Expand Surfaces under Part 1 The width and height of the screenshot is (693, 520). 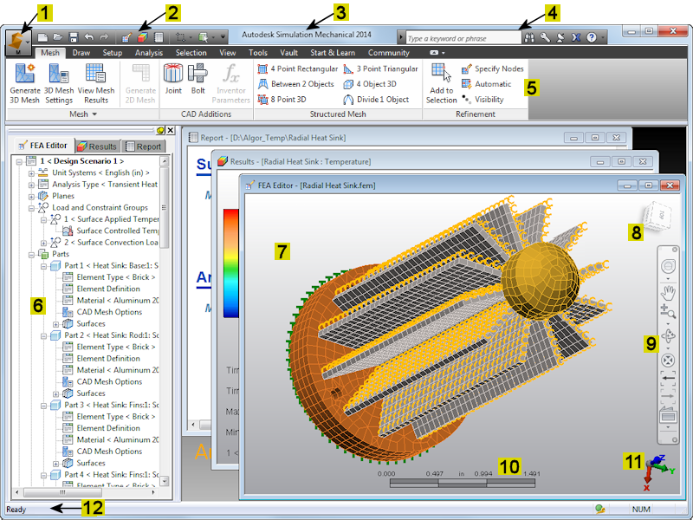(x=56, y=324)
